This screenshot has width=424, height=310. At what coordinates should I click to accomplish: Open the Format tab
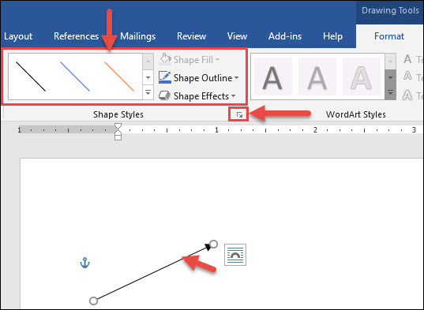pyautogui.click(x=389, y=36)
